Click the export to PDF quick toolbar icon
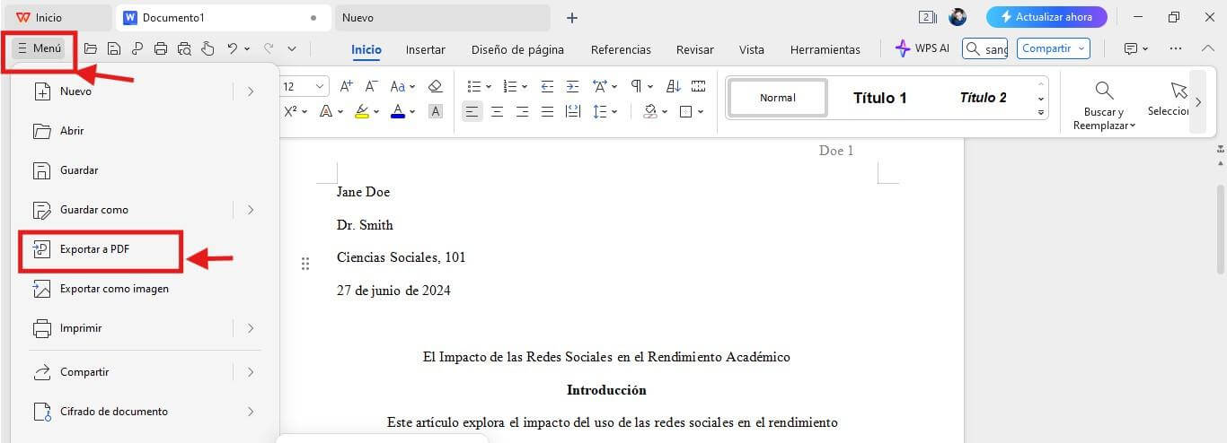 (137, 48)
